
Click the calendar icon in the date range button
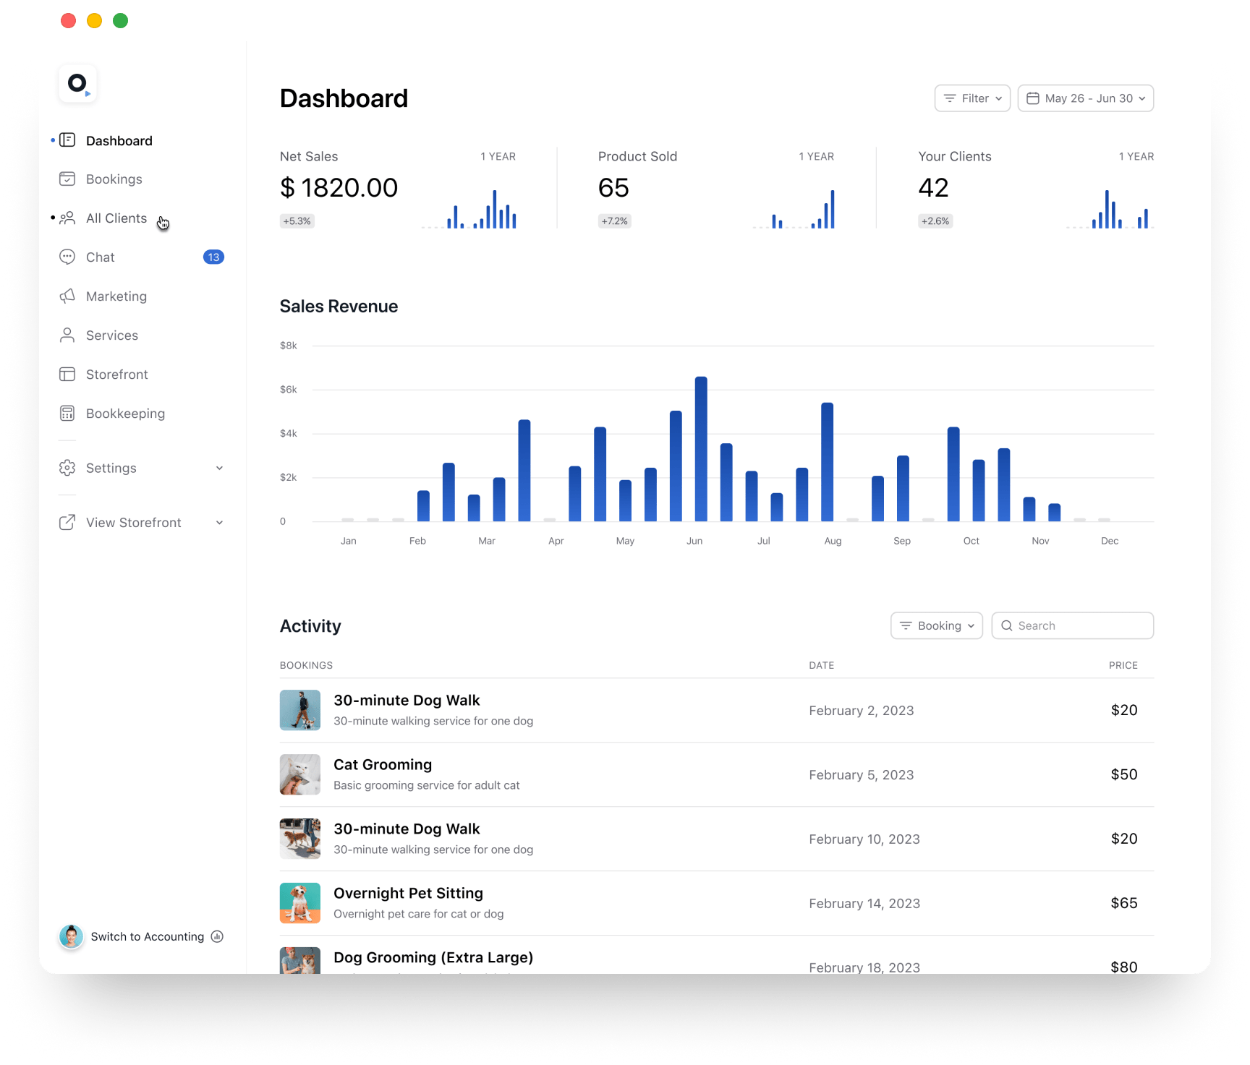click(1033, 98)
